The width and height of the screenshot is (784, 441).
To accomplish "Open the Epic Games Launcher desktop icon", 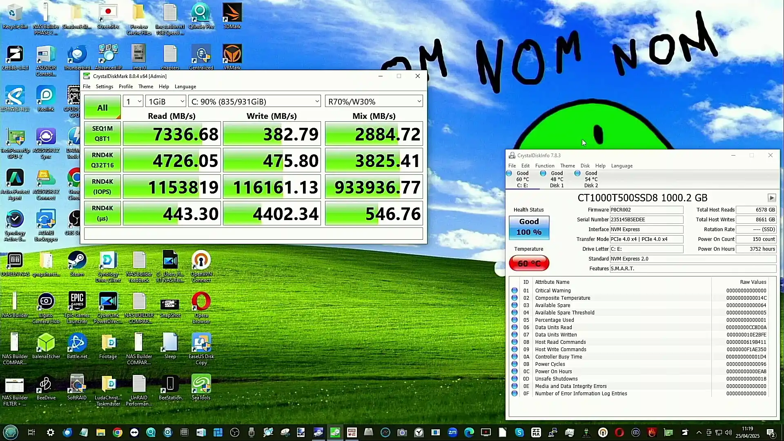I will (x=77, y=308).
